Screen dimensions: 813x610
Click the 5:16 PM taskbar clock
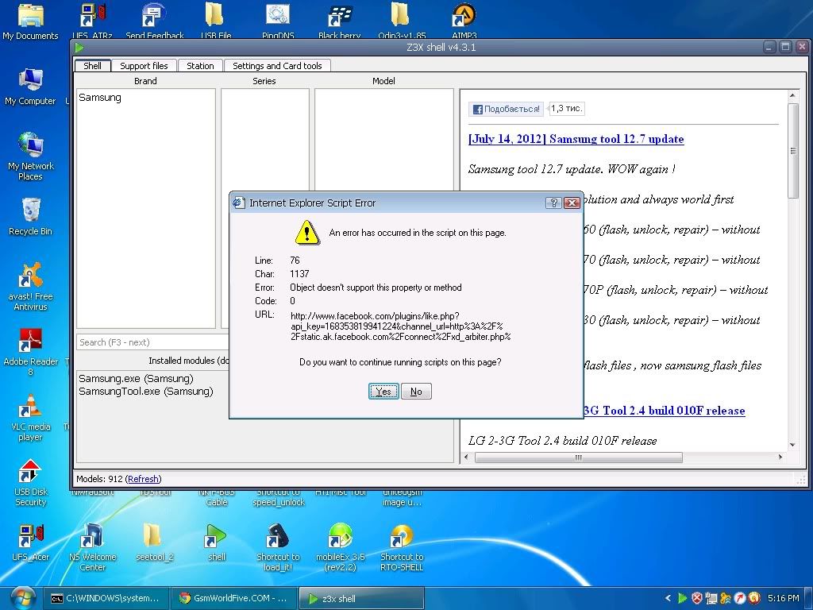pyautogui.click(x=783, y=598)
